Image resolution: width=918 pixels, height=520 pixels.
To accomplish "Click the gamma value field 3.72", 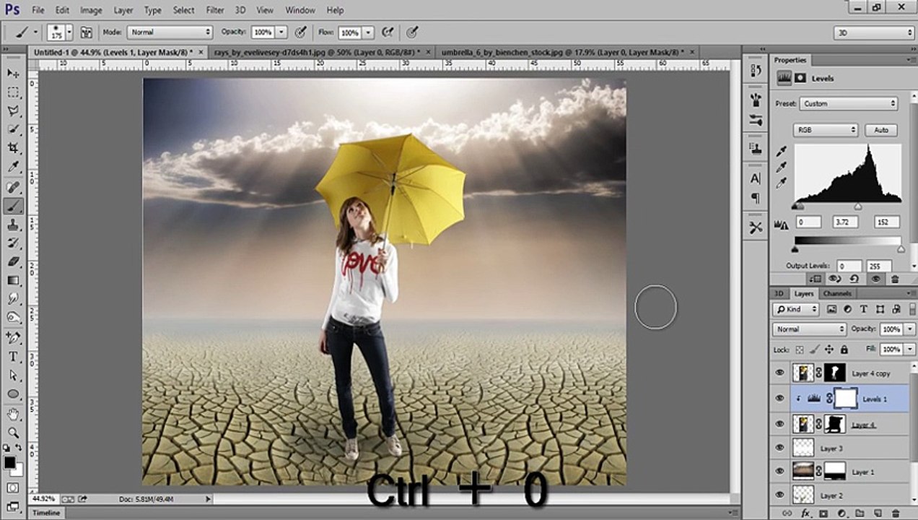I will point(846,222).
